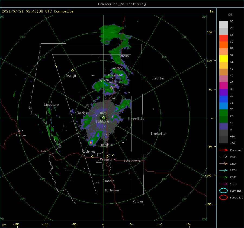The height and width of the screenshot is (228, 244).
Task: Click the Ponoka city label
Action: tap(124, 56)
